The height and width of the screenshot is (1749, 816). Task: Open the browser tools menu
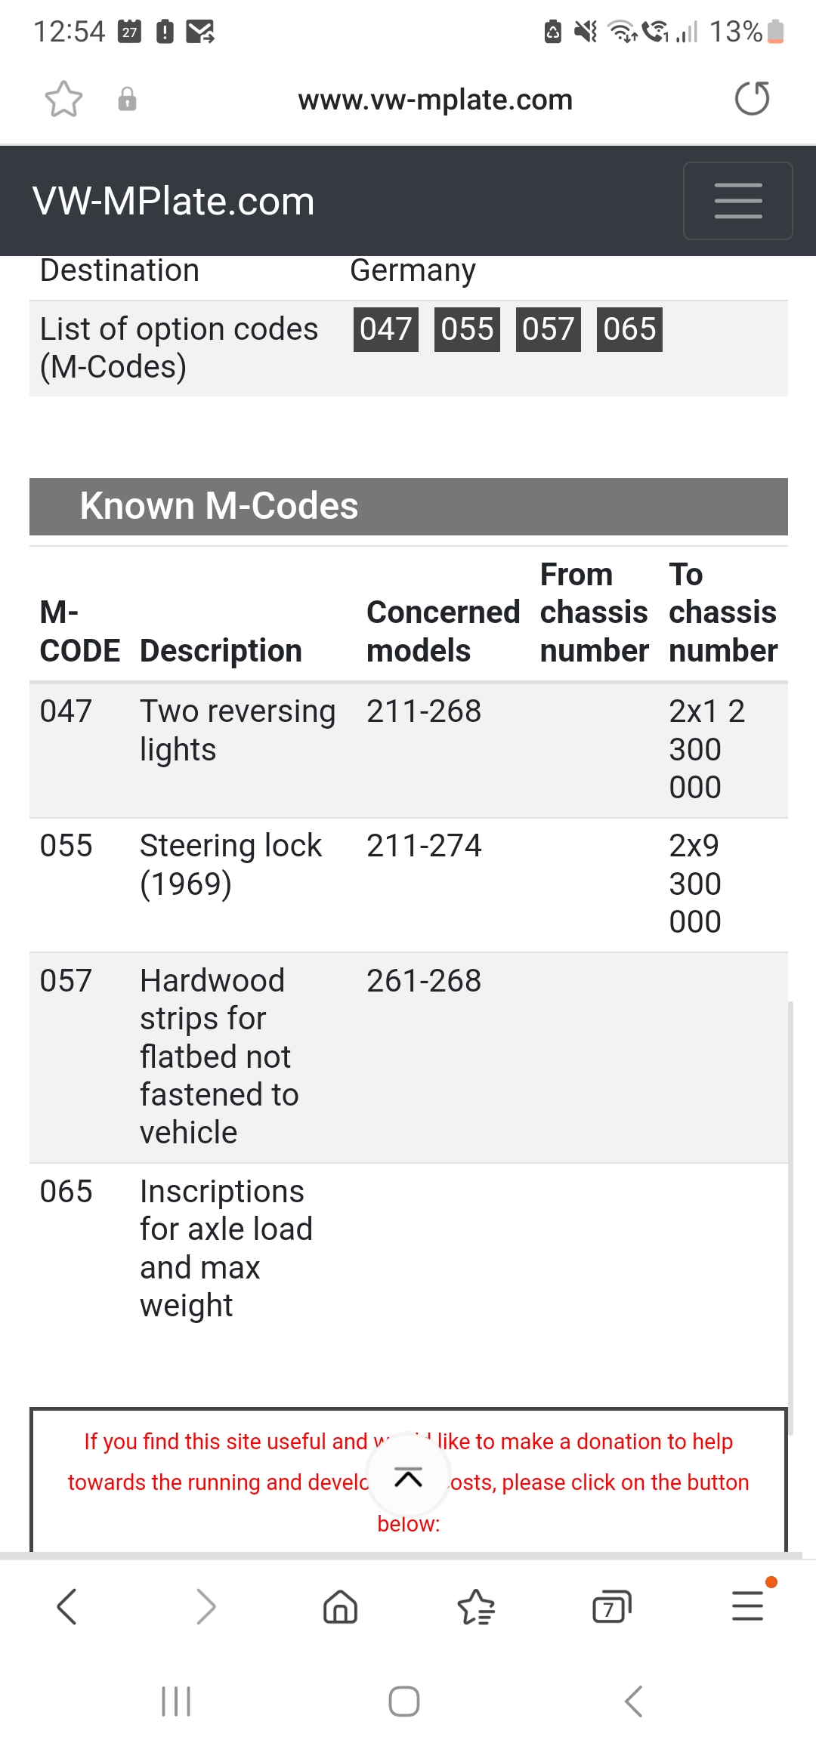click(x=747, y=1605)
